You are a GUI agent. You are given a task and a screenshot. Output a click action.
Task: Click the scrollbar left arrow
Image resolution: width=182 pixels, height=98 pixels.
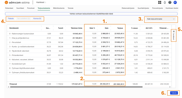8,87
